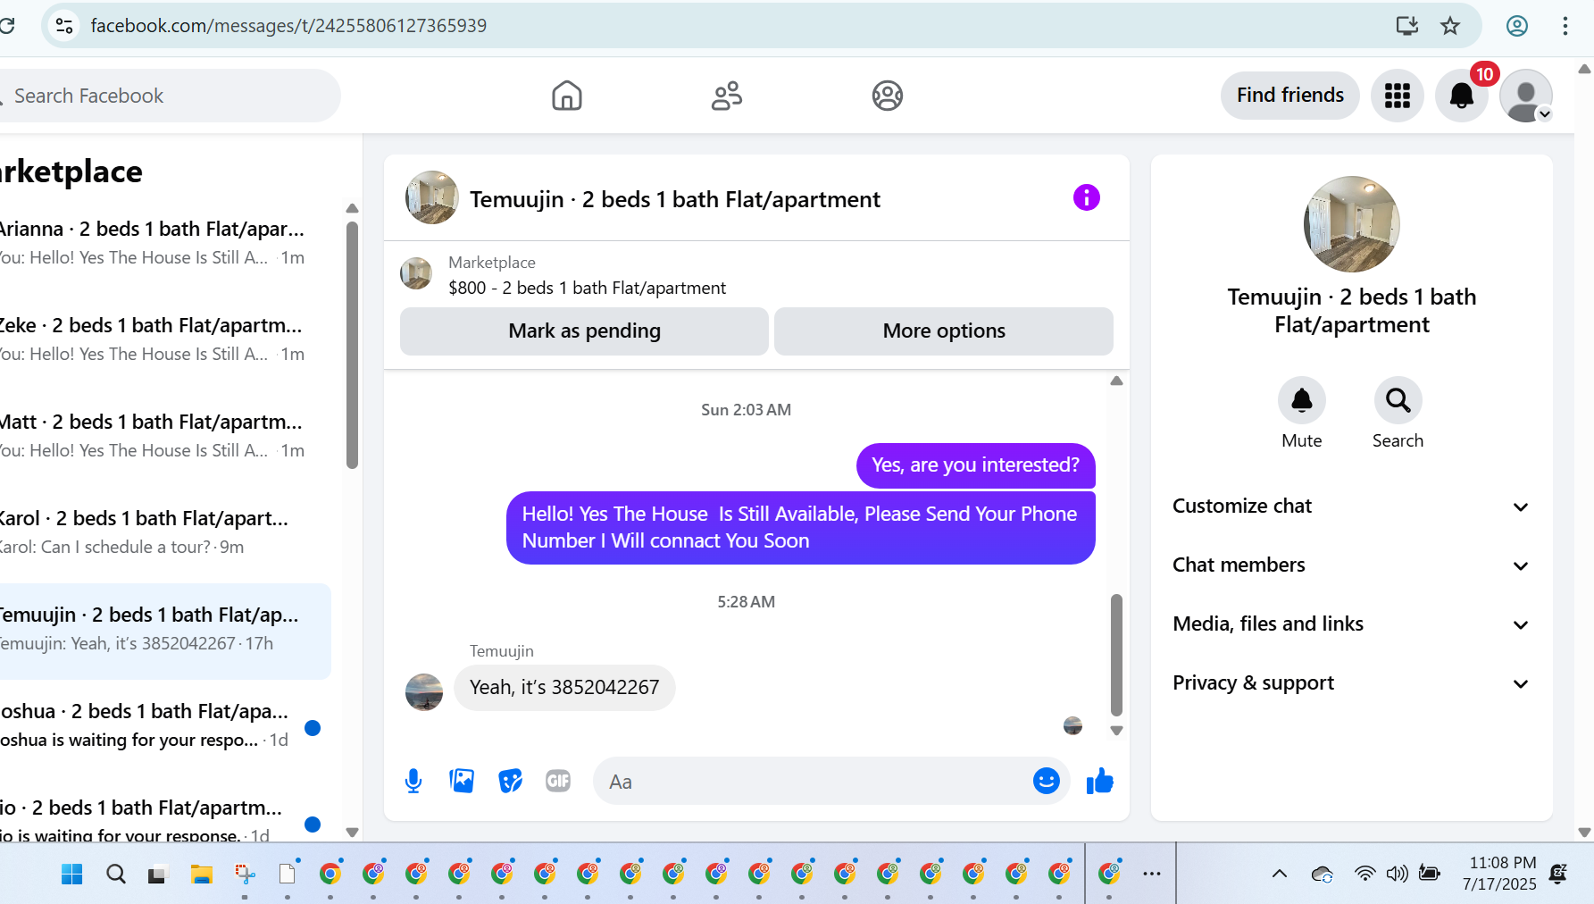Screen dimensions: 1594x904
Task: Record a voice clip with the microphone icon
Action: (413, 782)
